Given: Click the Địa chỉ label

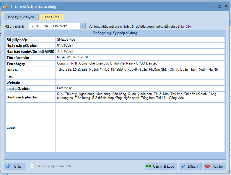Looking at the screenshot, I should (12, 70).
